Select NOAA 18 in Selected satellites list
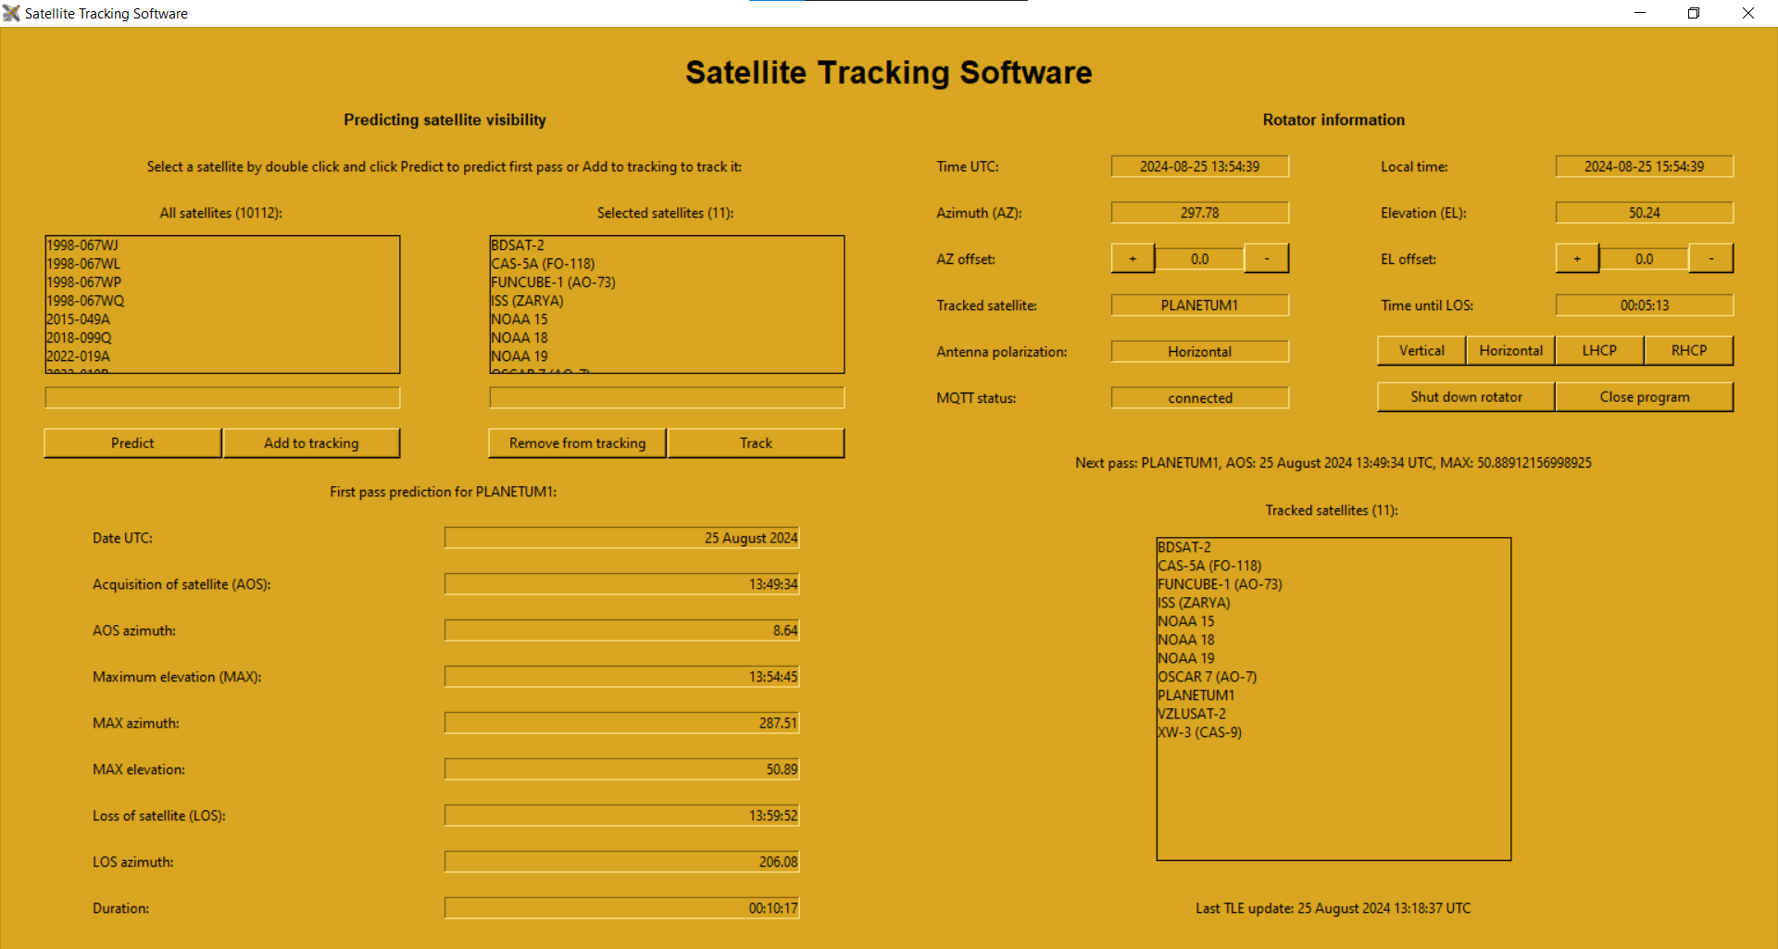This screenshot has width=1778, height=949. tap(667, 338)
